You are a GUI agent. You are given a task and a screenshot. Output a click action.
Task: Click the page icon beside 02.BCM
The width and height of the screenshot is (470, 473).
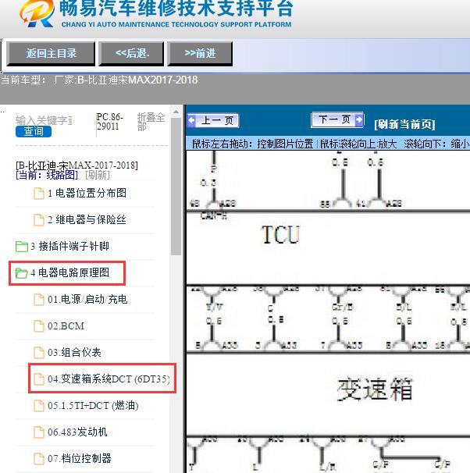click(38, 326)
